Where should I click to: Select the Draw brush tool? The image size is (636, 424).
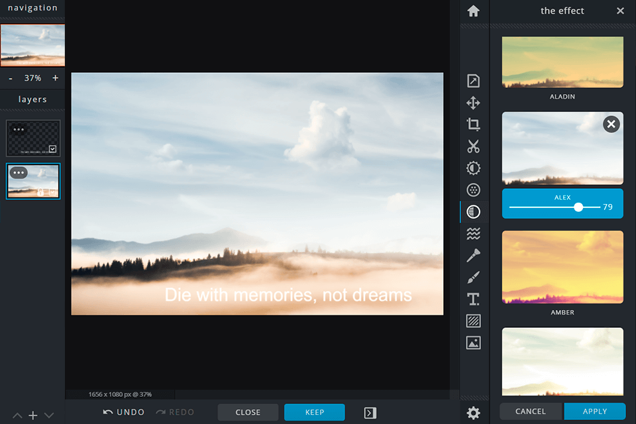tap(473, 277)
